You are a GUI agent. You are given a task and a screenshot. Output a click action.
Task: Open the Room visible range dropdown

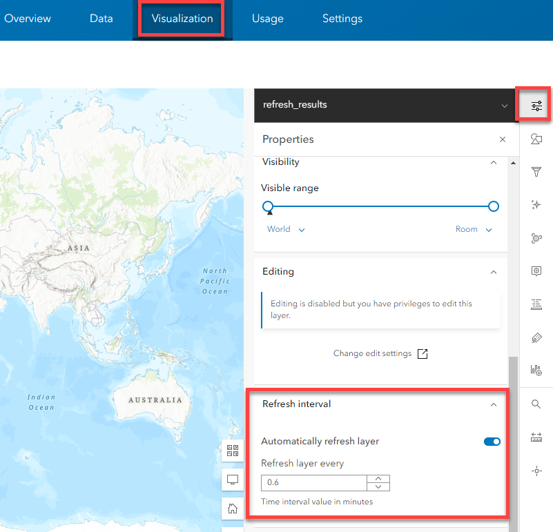click(x=474, y=230)
